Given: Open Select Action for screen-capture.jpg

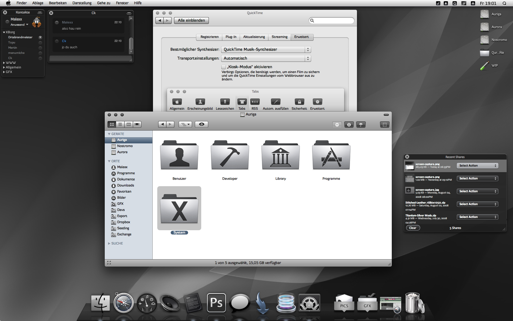Looking at the screenshot, I should click(x=478, y=191).
